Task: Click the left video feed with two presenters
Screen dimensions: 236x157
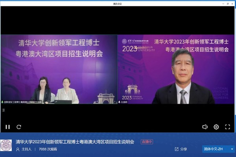Action: coord(59,69)
